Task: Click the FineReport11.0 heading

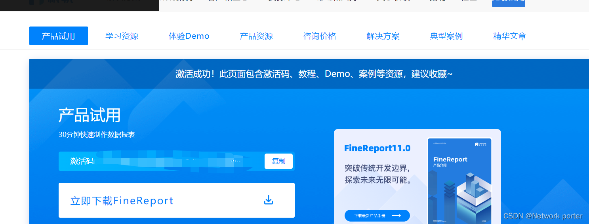Action: coord(377,148)
